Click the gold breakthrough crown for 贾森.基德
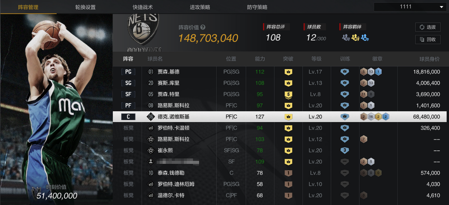 288,72
